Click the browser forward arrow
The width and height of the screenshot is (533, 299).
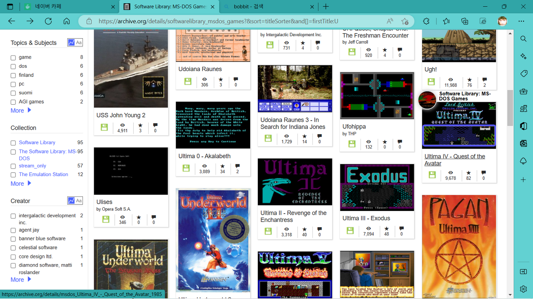point(30,21)
